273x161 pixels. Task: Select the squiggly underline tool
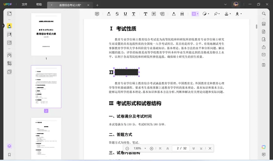(134, 14)
